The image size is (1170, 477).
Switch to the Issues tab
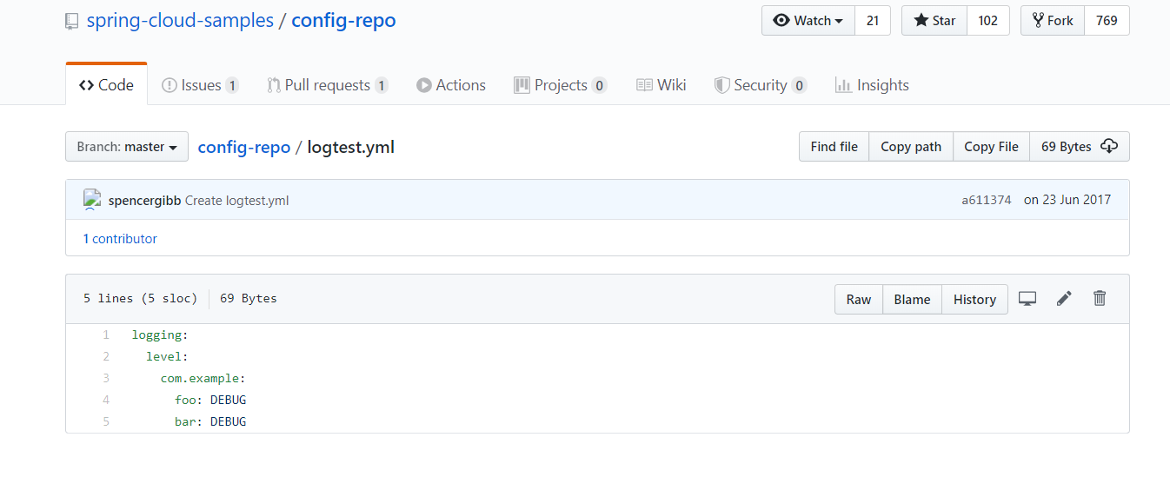click(x=201, y=85)
